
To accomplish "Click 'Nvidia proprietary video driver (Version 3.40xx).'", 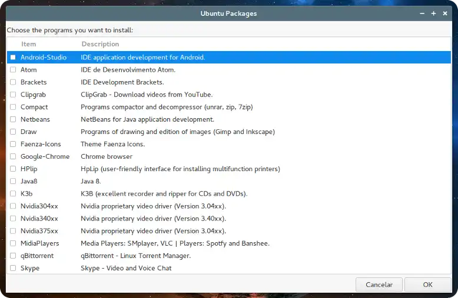I will [153, 219].
